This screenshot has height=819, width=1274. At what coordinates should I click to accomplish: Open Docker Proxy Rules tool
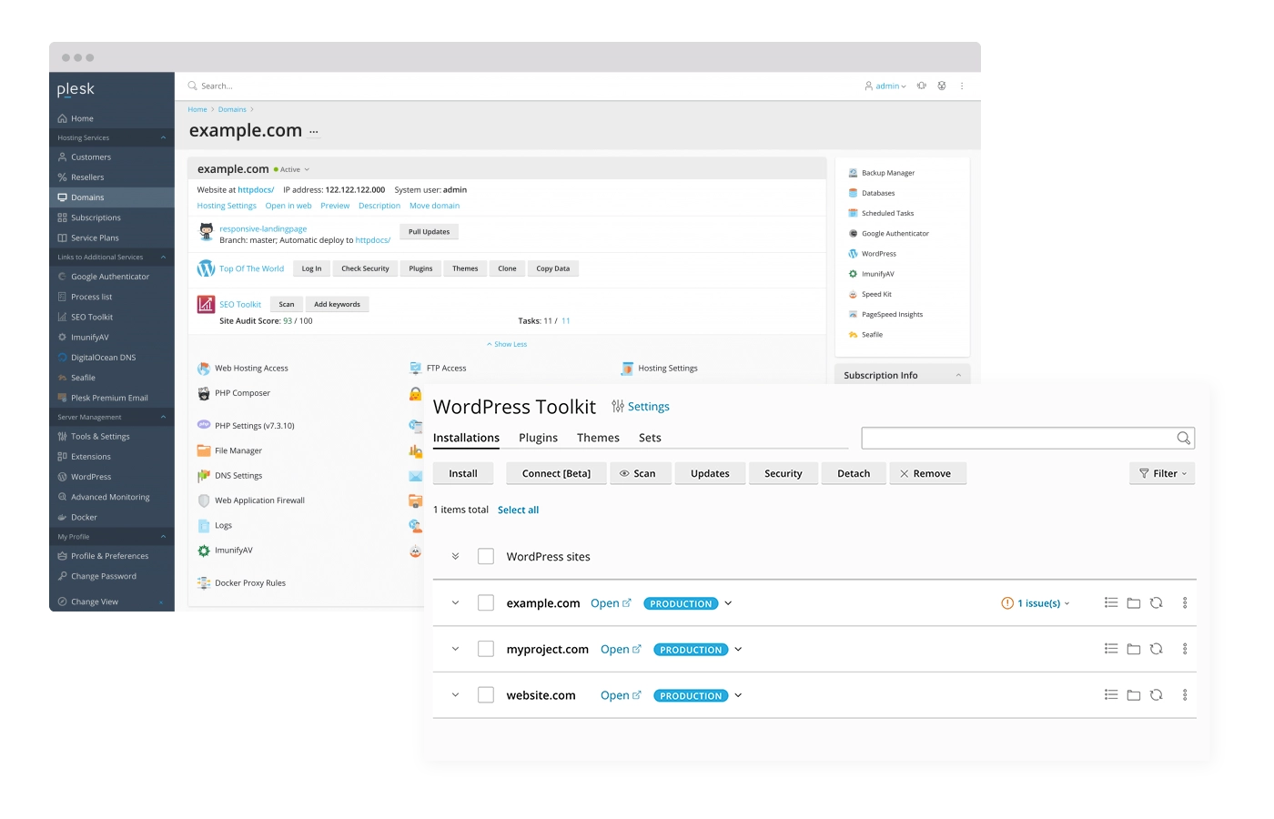pos(250,583)
